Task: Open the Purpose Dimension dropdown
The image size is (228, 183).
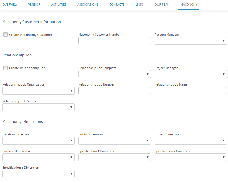Action: pyautogui.click(x=38, y=157)
